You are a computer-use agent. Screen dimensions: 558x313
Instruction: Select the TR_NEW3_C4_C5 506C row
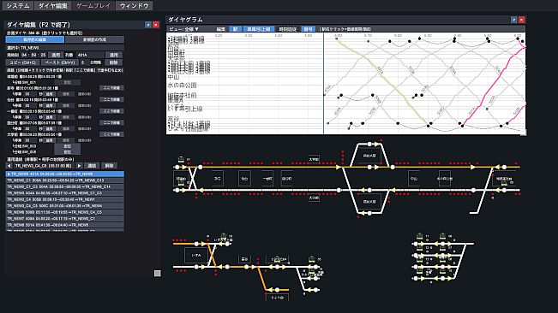(65, 206)
